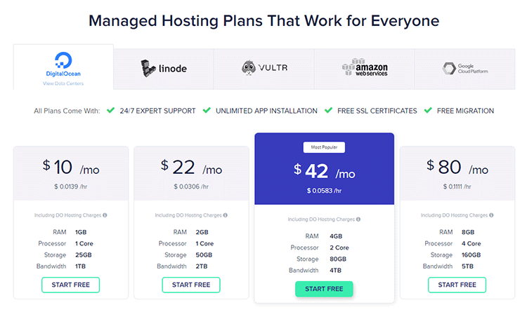Start free on the $10/mo plan
Image resolution: width=527 pixels, height=312 pixels.
pos(70,285)
